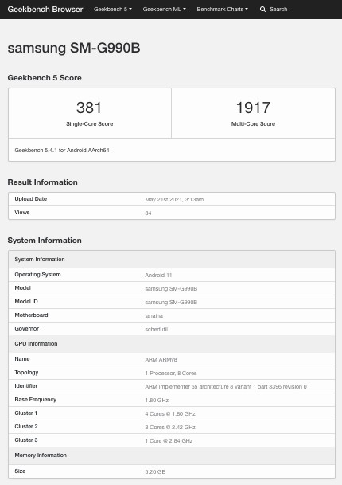Click the Motherboard row label
This screenshot has width=342, height=485.
tap(31, 315)
